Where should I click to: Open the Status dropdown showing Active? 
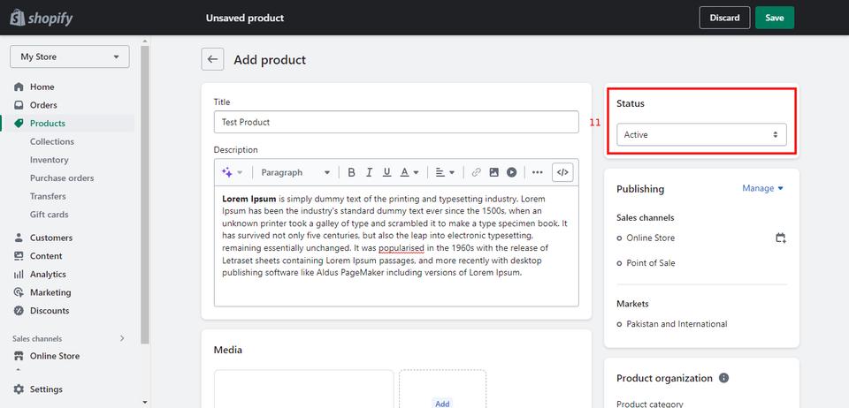tap(701, 134)
